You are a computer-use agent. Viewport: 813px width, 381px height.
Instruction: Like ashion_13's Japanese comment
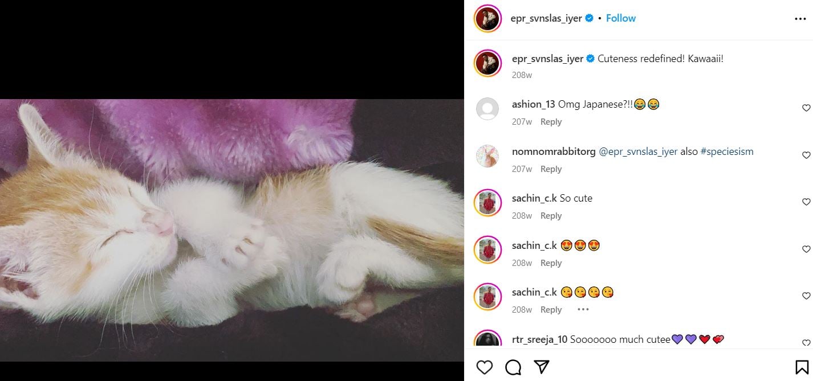coord(806,108)
